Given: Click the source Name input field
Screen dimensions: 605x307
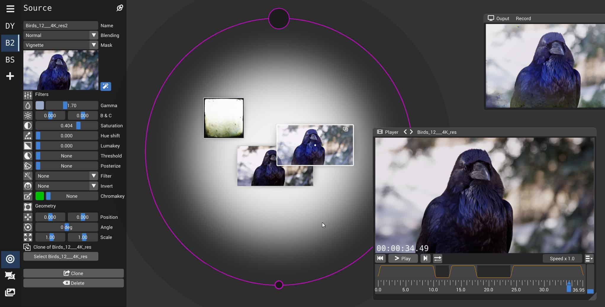Looking at the screenshot, I should pyautogui.click(x=61, y=25).
